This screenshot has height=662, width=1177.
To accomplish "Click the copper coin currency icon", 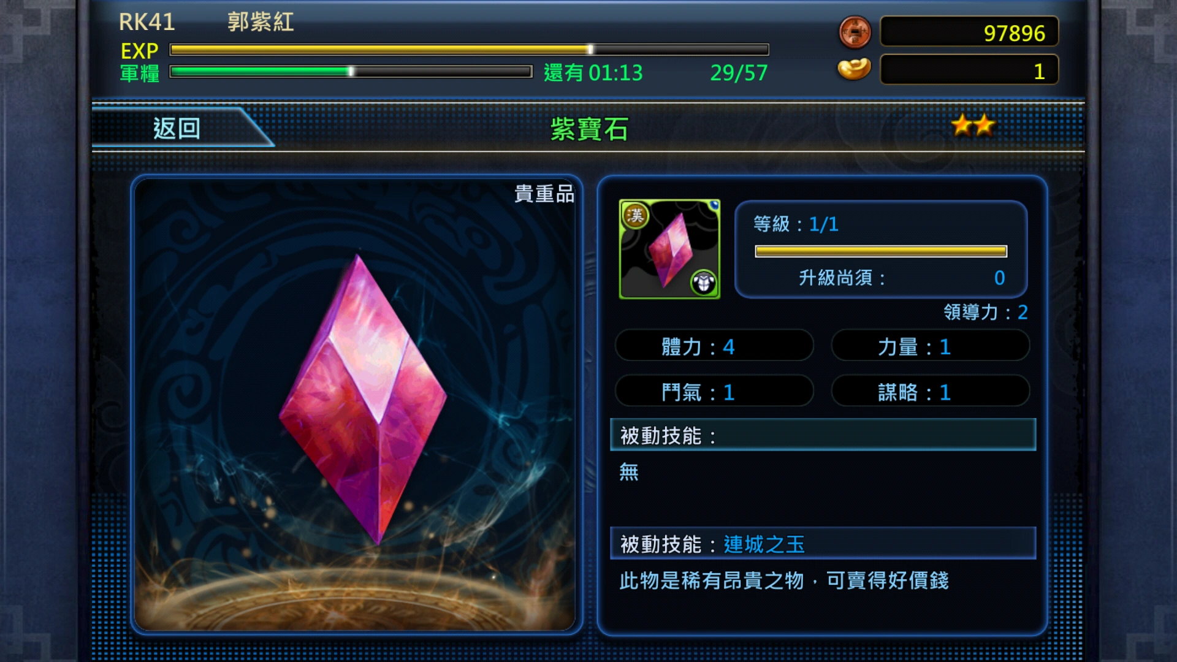I will (855, 32).
